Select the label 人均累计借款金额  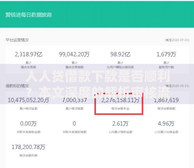click(x=121, y=132)
